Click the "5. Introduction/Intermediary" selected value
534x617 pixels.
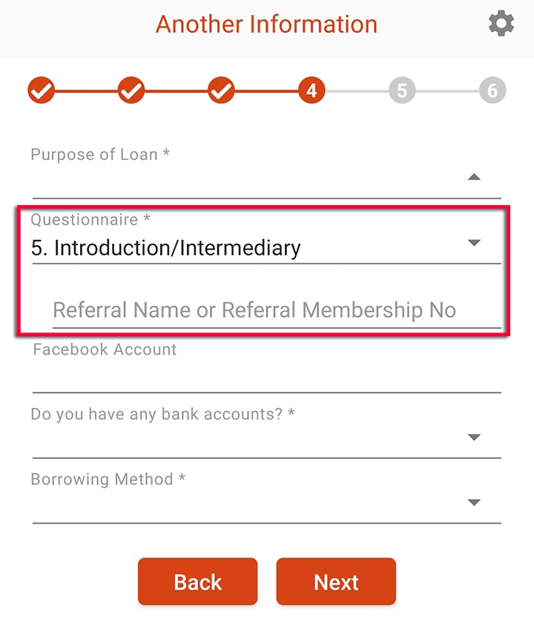point(165,248)
